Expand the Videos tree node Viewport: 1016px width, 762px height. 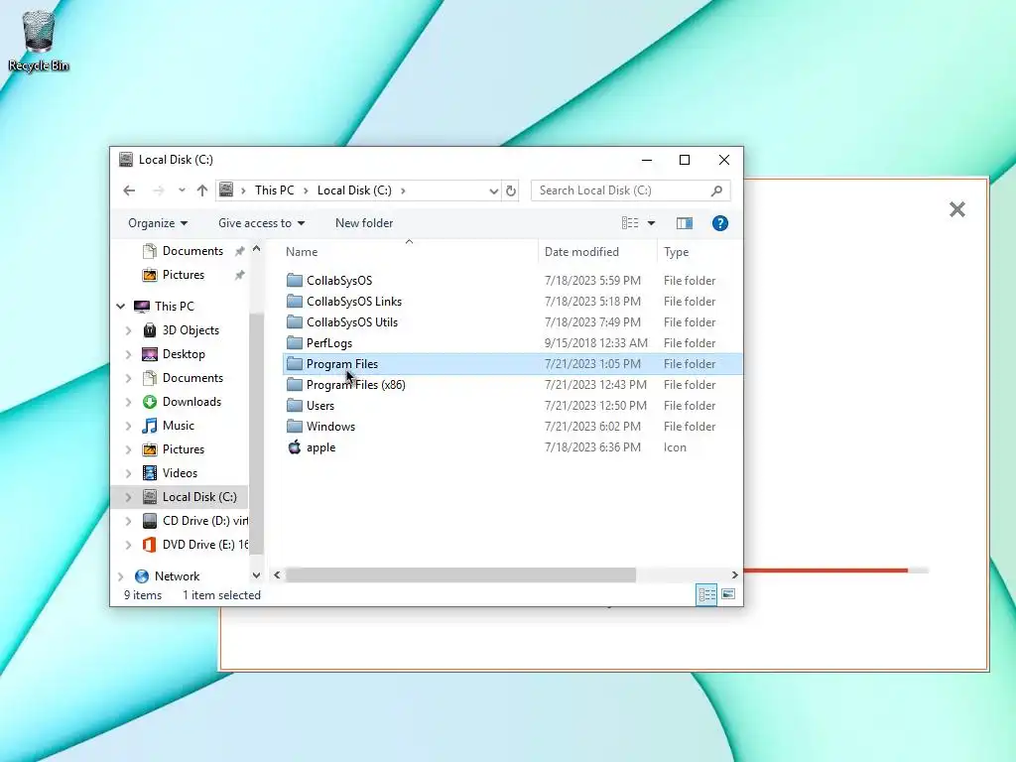click(x=128, y=473)
